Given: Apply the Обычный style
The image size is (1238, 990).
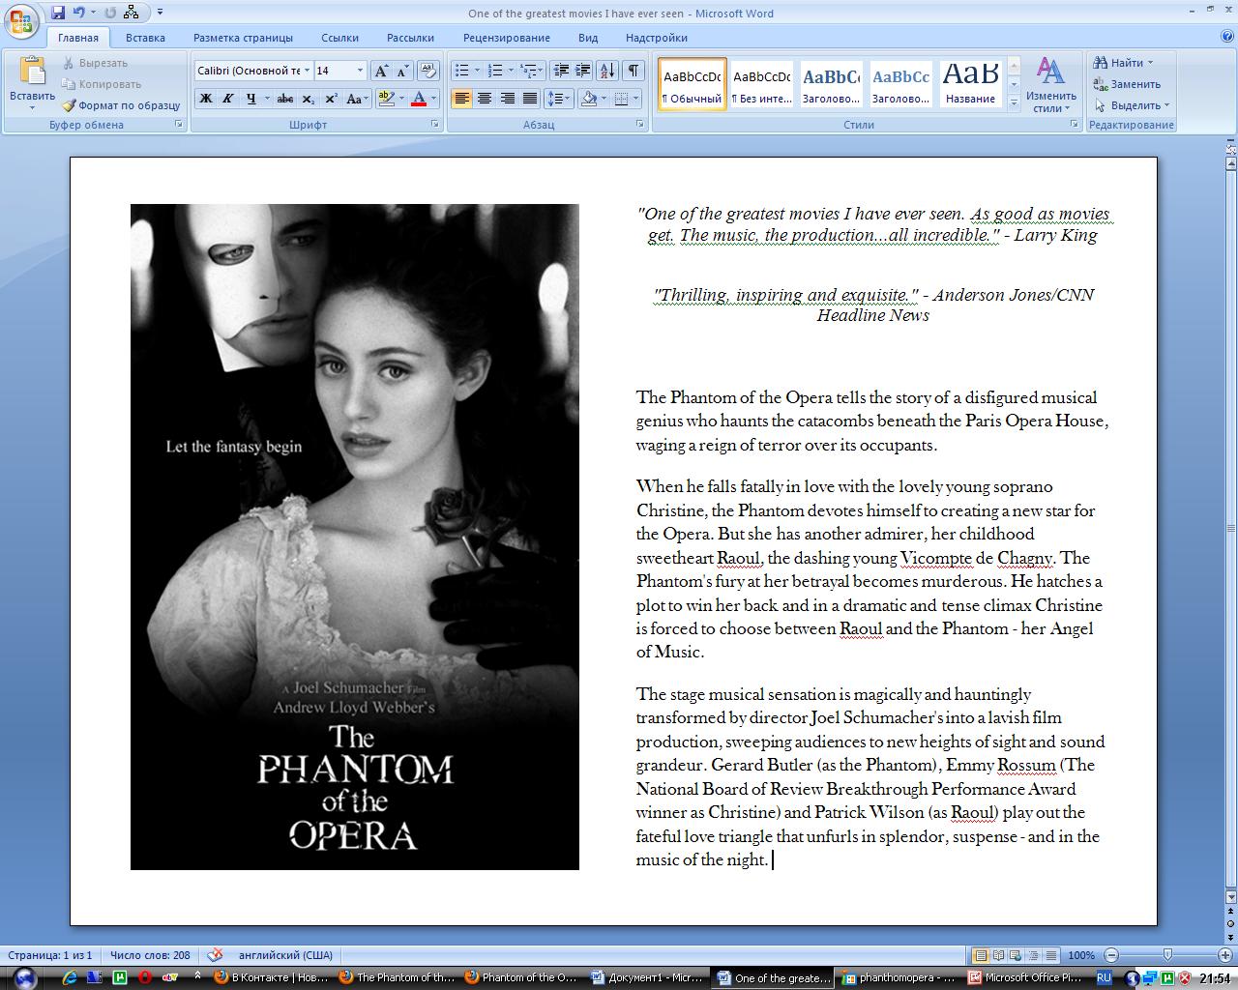Looking at the screenshot, I should 693,84.
